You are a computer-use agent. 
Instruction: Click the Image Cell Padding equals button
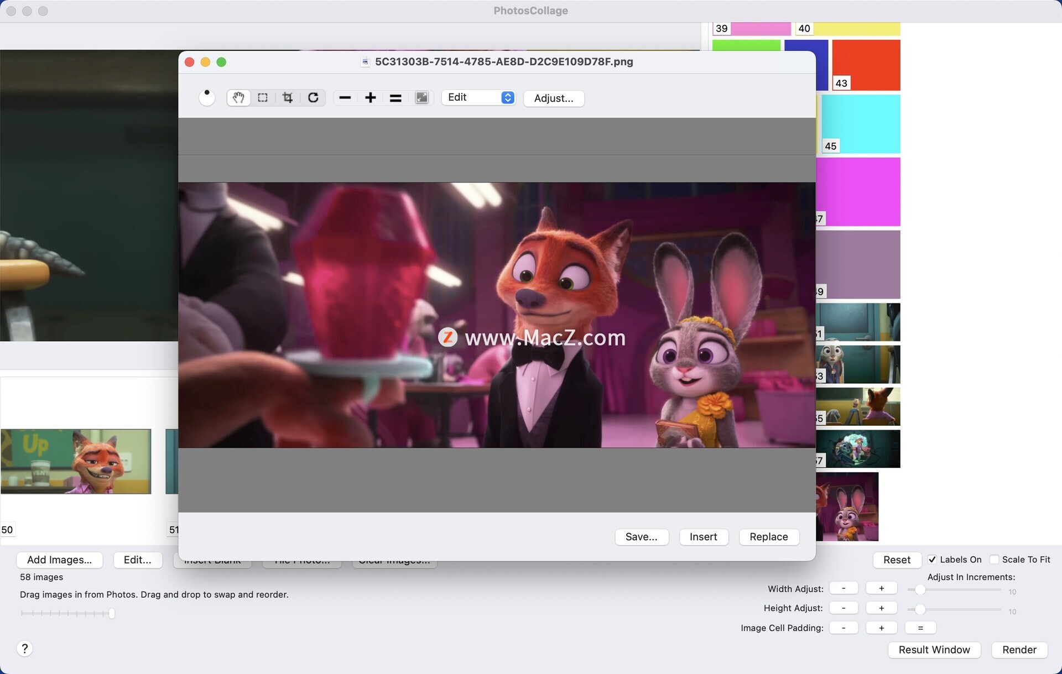920,628
